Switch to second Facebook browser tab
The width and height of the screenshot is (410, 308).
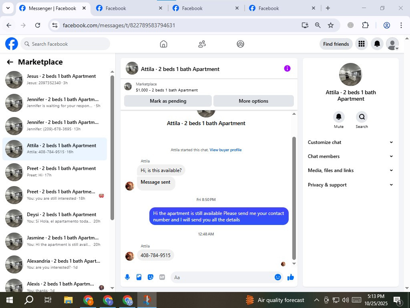click(129, 8)
